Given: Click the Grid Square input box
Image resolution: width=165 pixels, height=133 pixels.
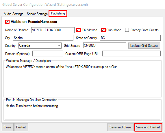Looking at the screenshot, I should [105, 45].
